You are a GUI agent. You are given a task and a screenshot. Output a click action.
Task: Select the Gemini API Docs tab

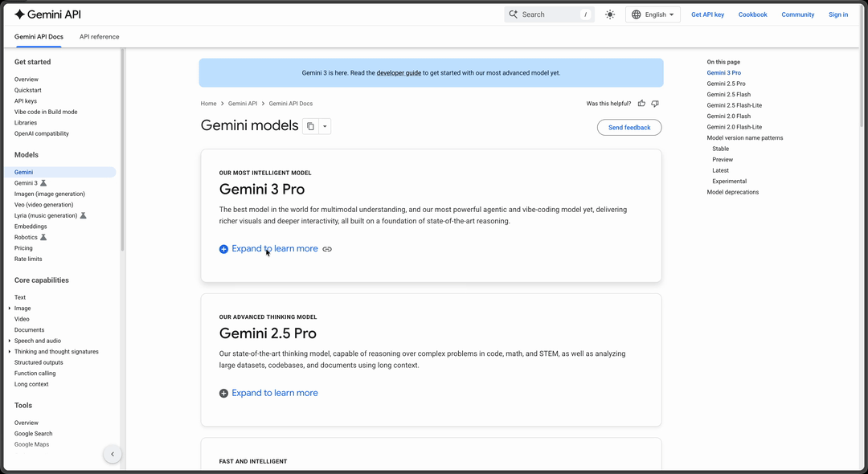click(39, 36)
